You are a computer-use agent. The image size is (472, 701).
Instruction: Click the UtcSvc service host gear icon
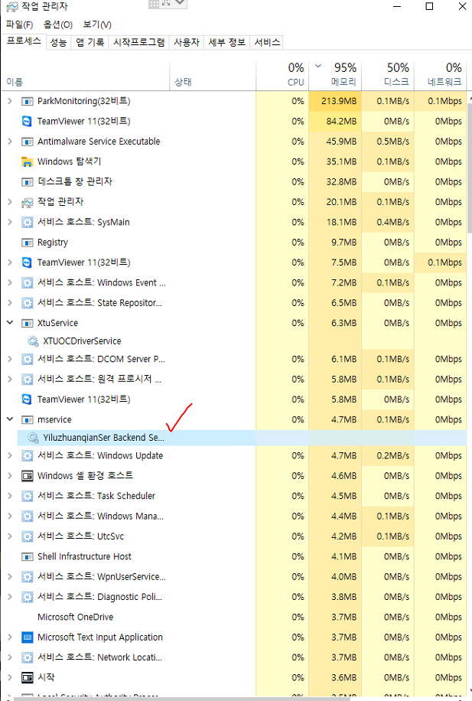(x=28, y=536)
